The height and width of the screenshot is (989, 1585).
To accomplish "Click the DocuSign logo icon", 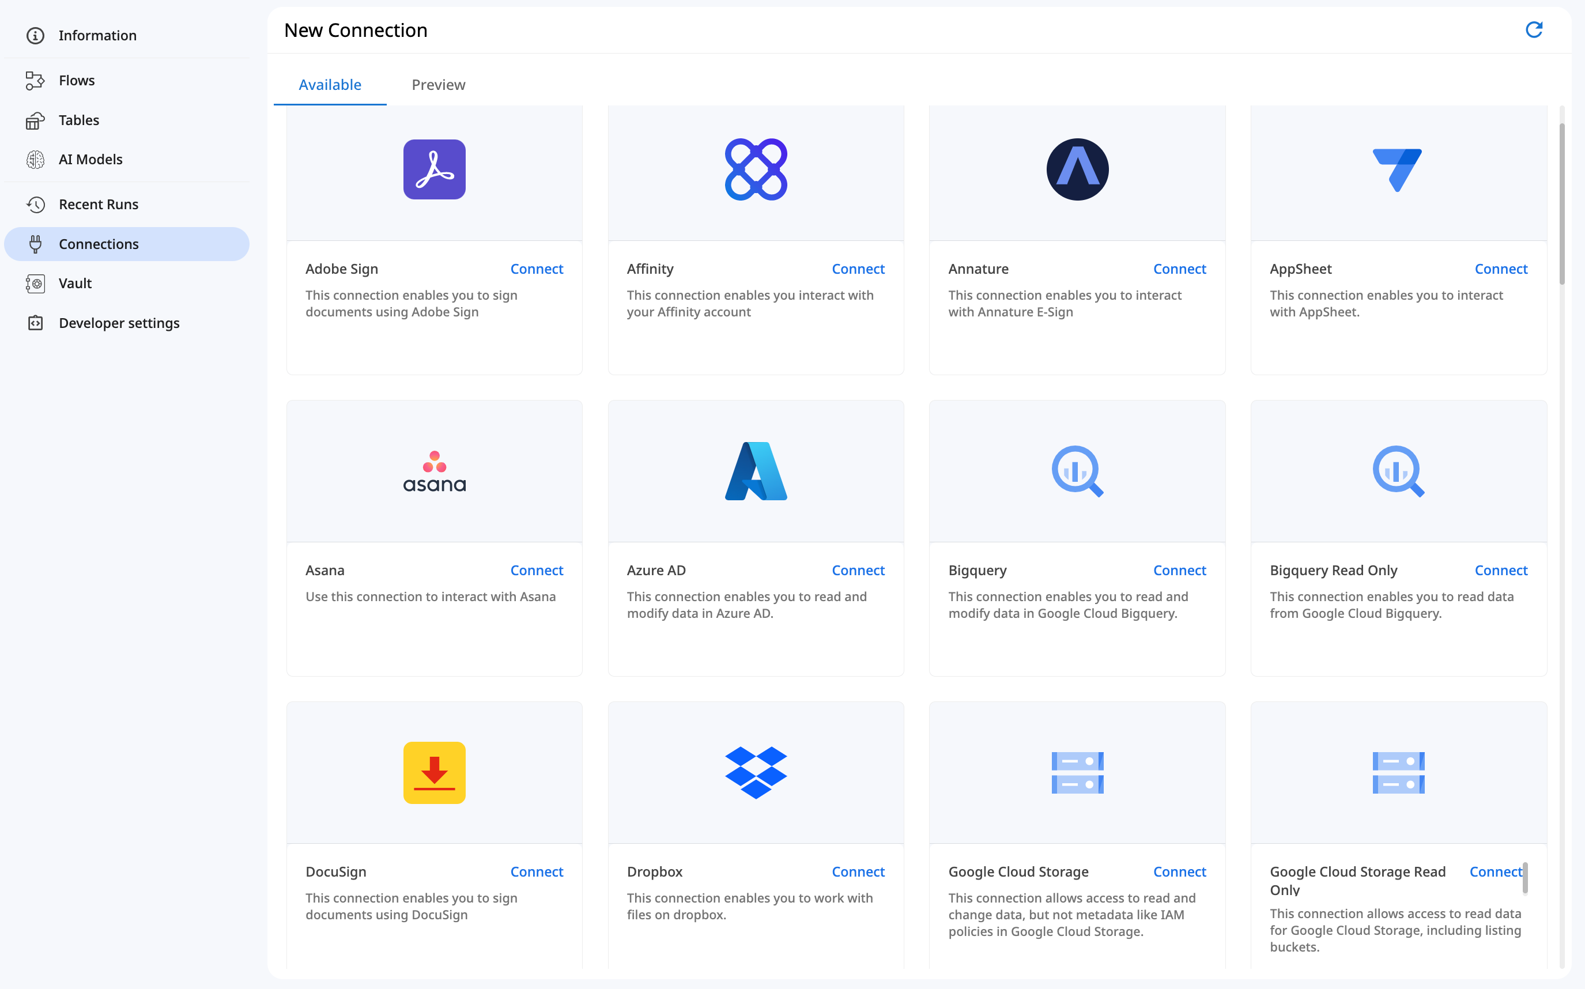I will (x=433, y=772).
